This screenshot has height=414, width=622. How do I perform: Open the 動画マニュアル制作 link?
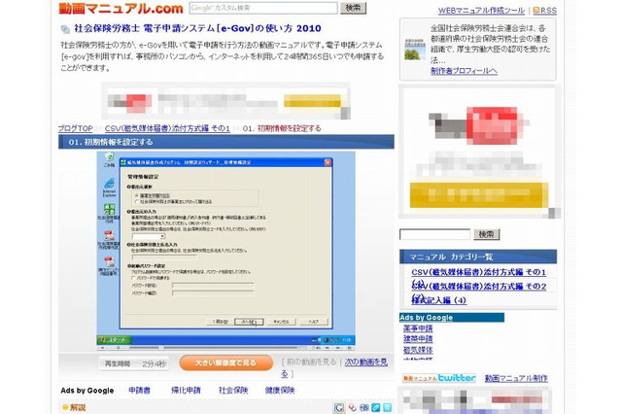pos(516,378)
